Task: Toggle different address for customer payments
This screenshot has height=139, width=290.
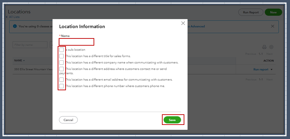Action: (x=61, y=69)
